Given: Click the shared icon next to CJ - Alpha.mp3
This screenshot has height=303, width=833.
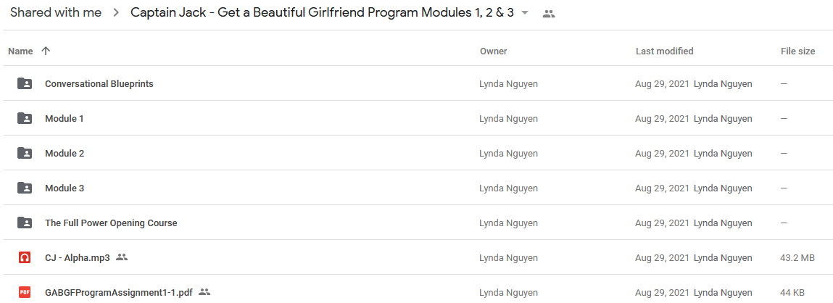Looking at the screenshot, I should [x=122, y=257].
